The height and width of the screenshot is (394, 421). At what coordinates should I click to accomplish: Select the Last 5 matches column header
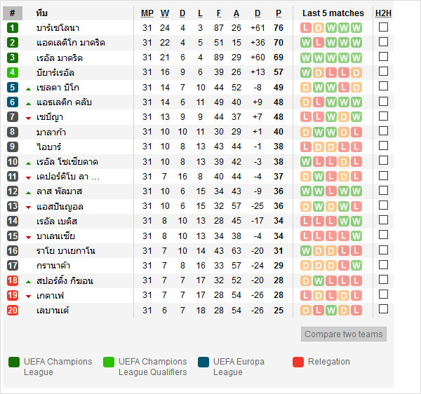(333, 13)
